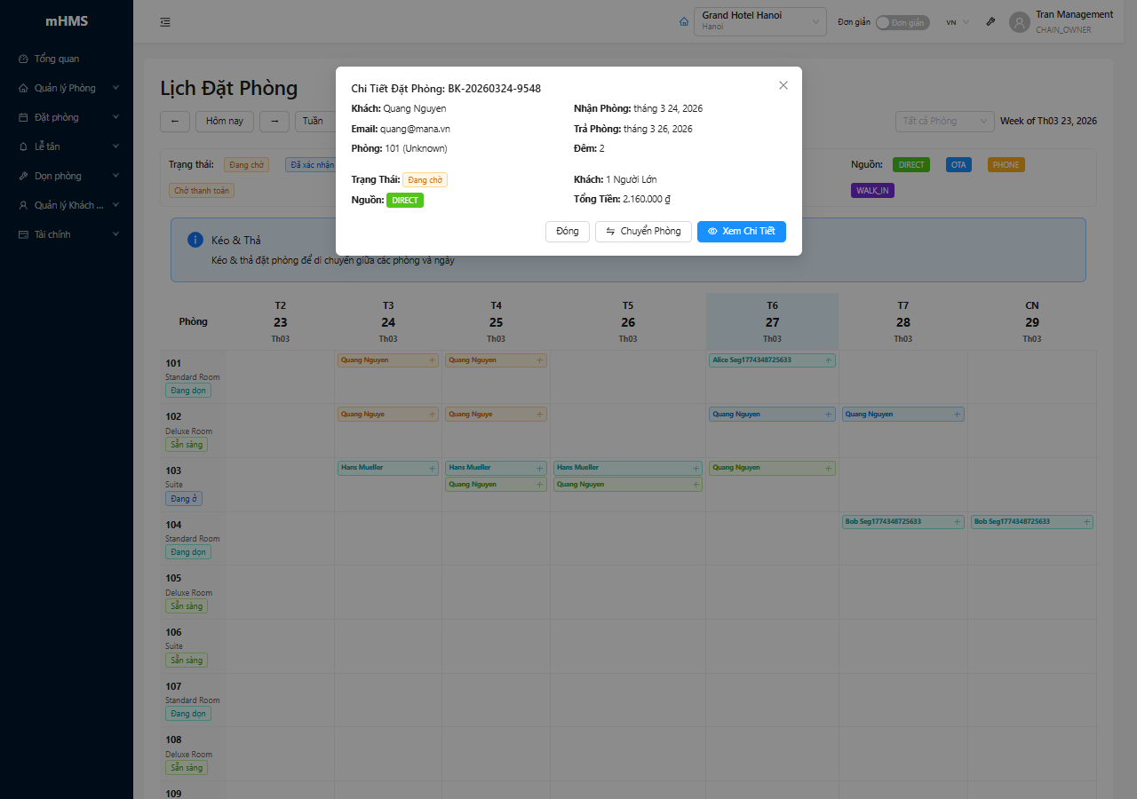Click the plus icon on Alice's room 101 booking

[828, 360]
